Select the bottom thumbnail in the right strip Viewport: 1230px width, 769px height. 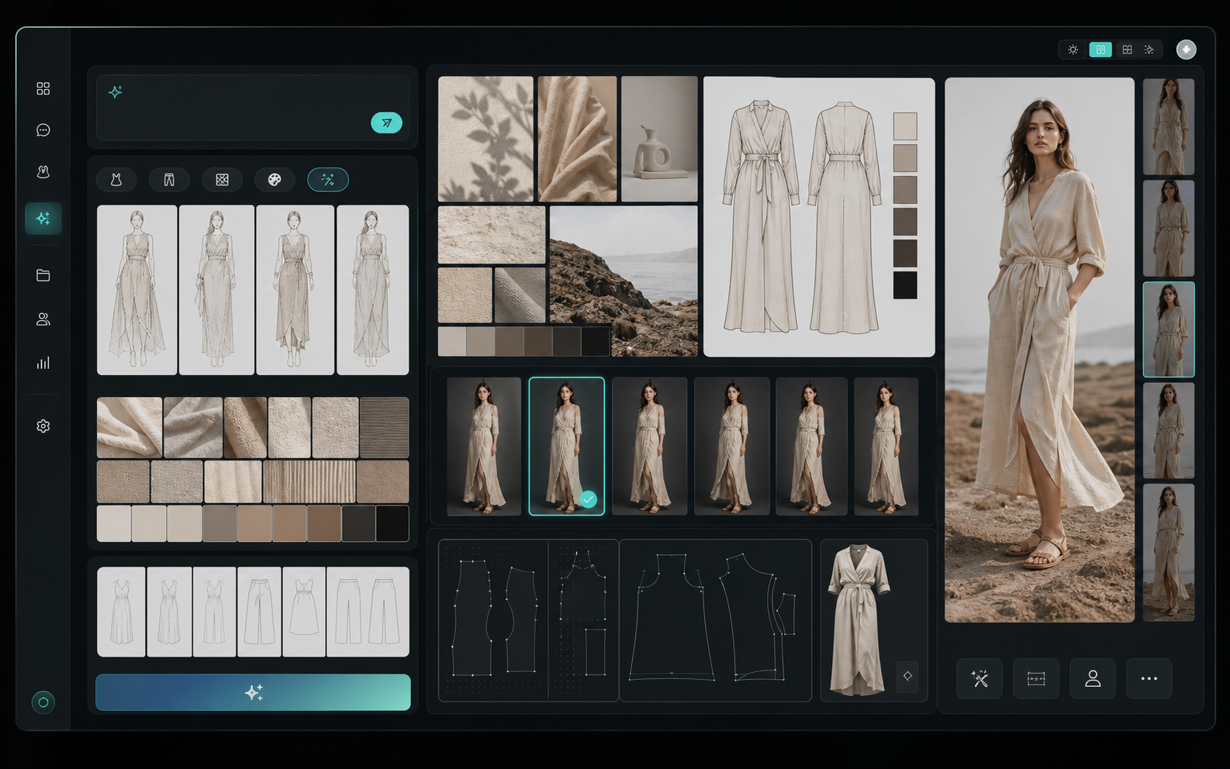coord(1169,553)
